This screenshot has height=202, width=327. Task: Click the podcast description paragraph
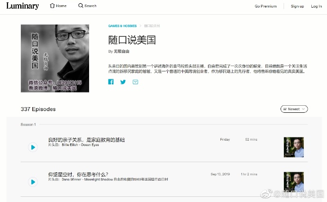point(208,69)
